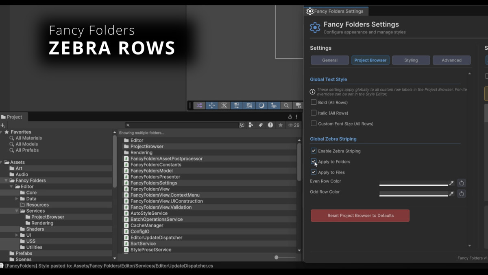The width and height of the screenshot is (488, 275).
Task: Click the Fancy Folders Settings gear header icon
Action: tap(315, 27)
